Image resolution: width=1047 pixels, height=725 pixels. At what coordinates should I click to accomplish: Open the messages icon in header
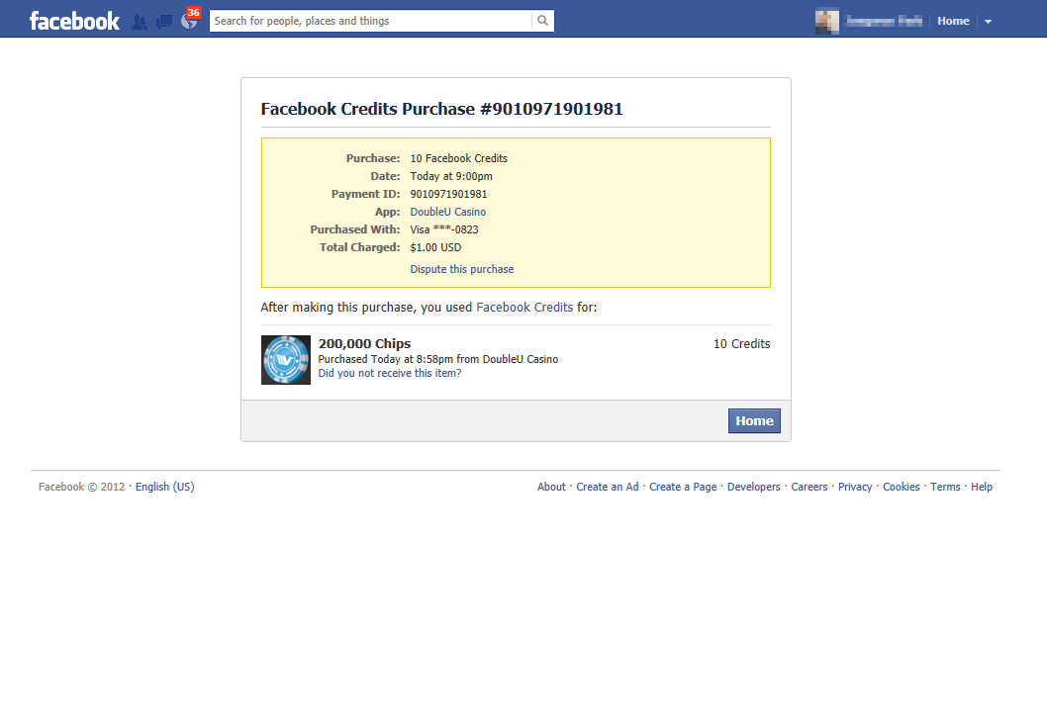coord(163,22)
